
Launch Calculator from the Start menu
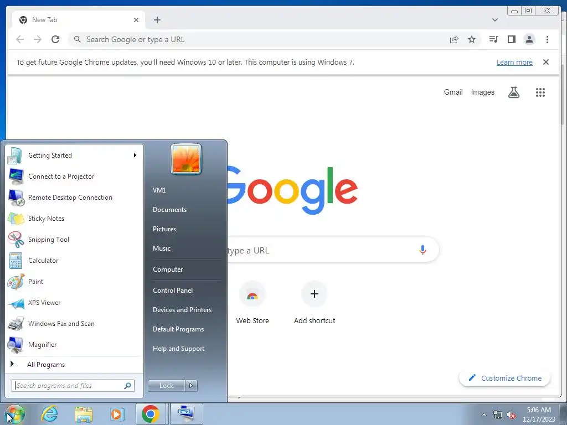74,260
